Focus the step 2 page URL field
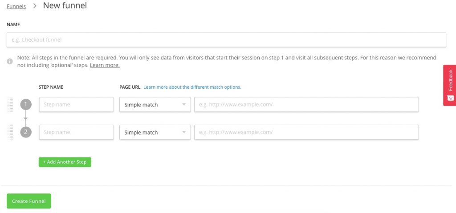456x213 pixels. click(306, 132)
